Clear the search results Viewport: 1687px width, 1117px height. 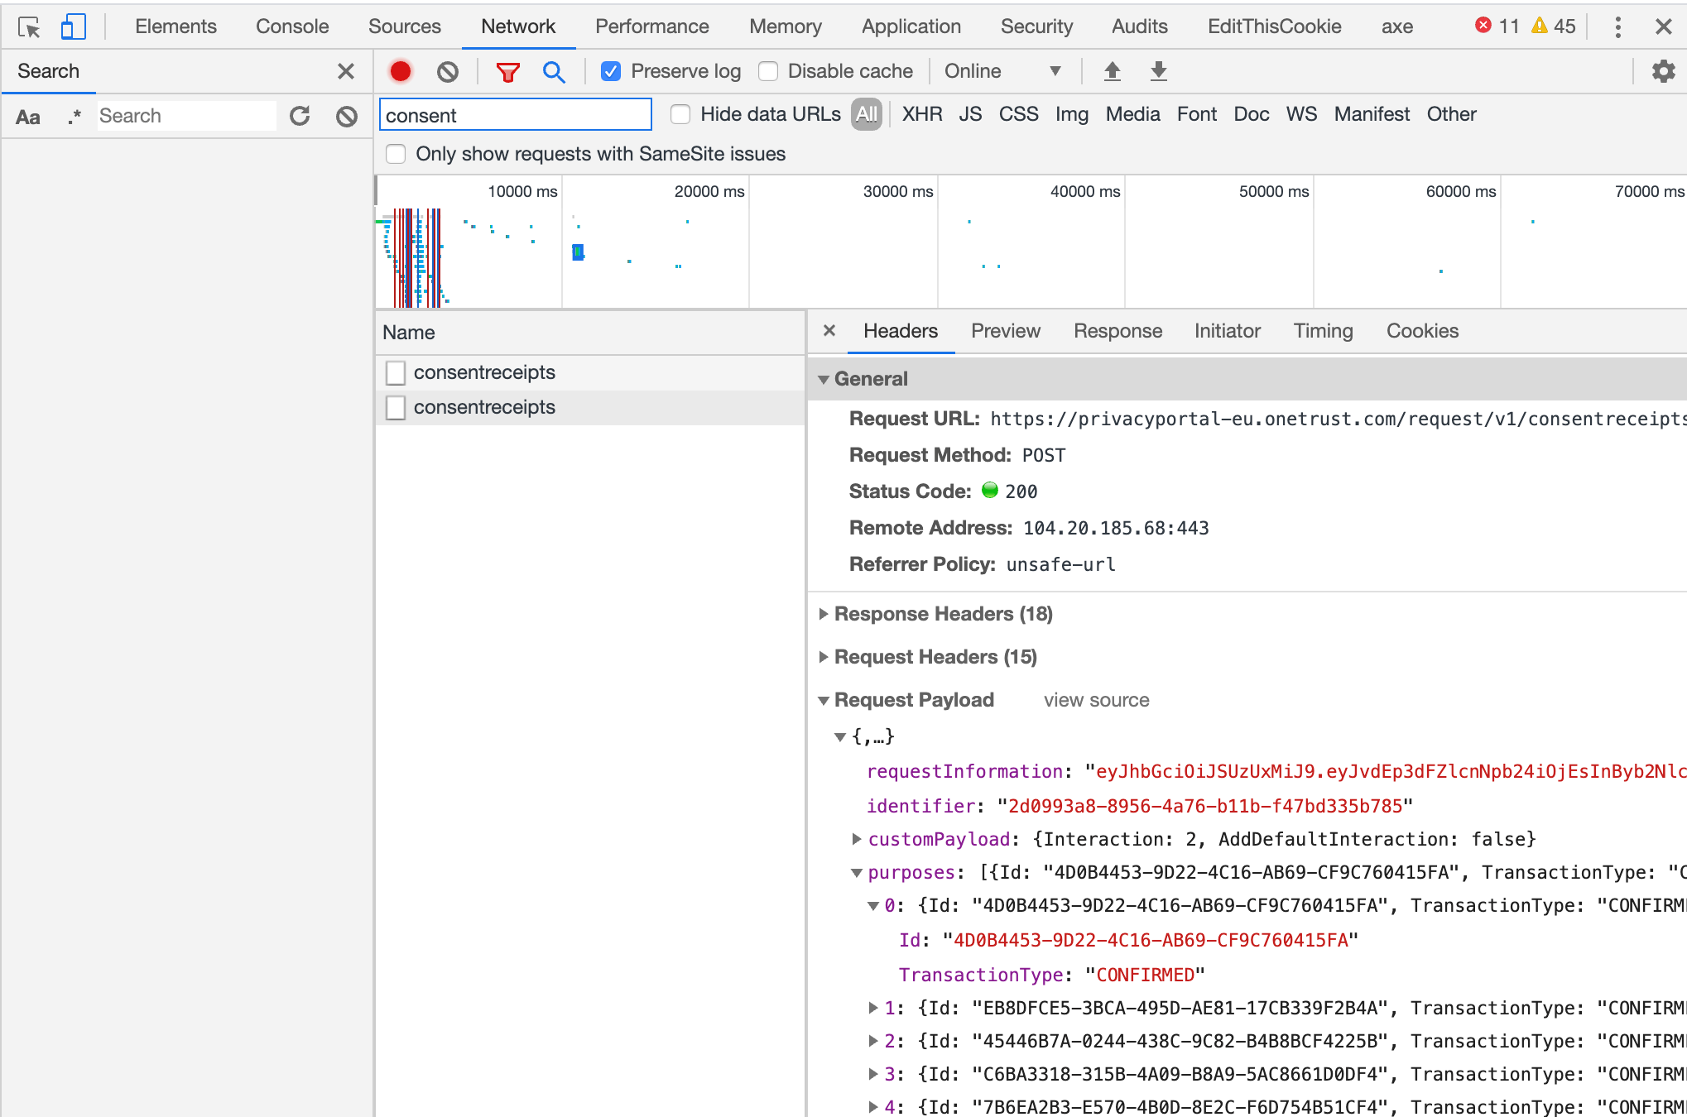click(347, 117)
